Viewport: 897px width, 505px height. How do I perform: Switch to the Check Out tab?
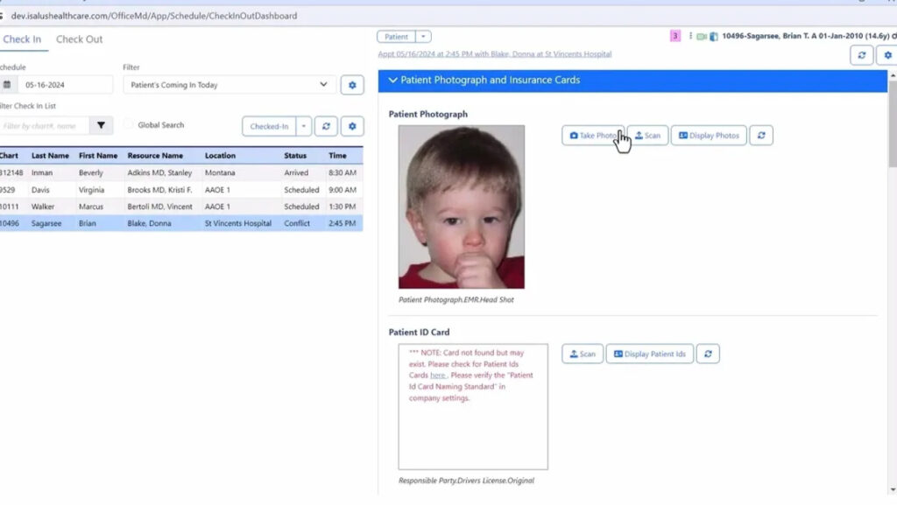tap(80, 39)
